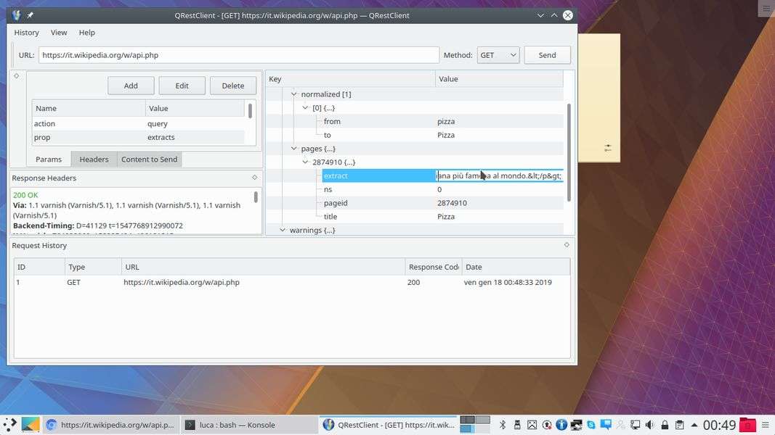Image resolution: width=775 pixels, height=435 pixels.
Task: Toggle float on Request History panel
Action: [567, 245]
